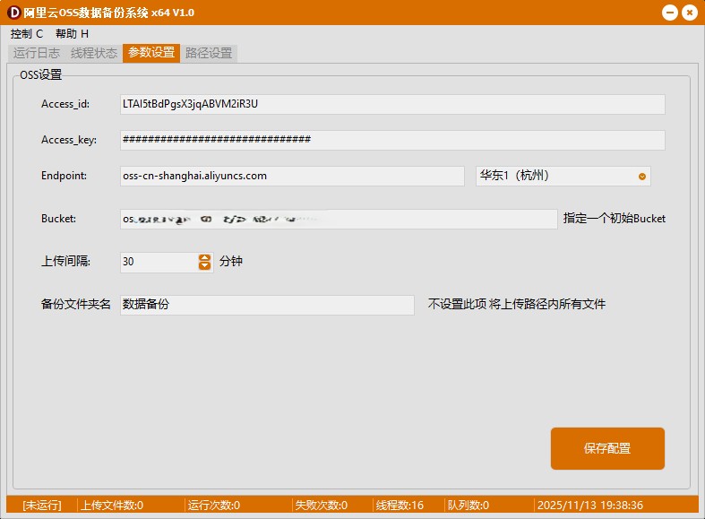Open the 控制 menu
This screenshot has width=705, height=519.
pyautogui.click(x=27, y=34)
